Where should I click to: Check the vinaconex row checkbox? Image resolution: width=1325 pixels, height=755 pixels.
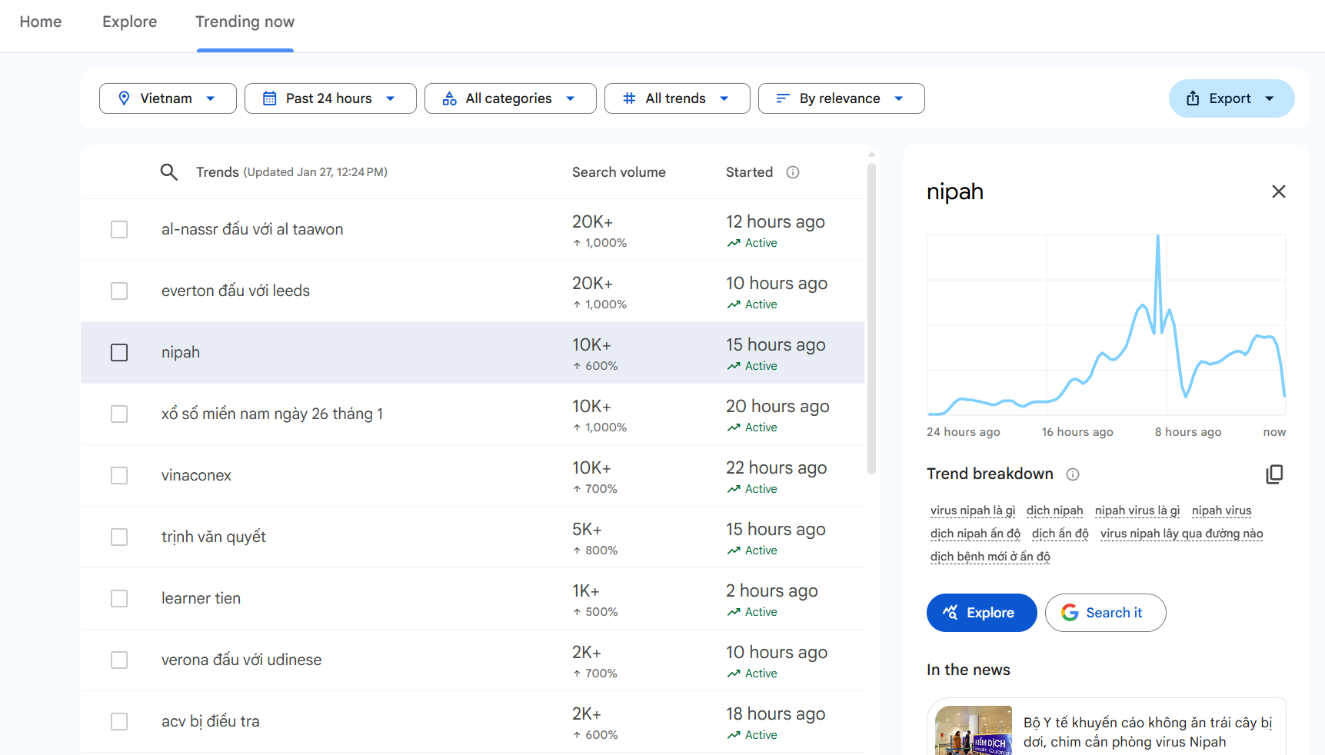(119, 475)
